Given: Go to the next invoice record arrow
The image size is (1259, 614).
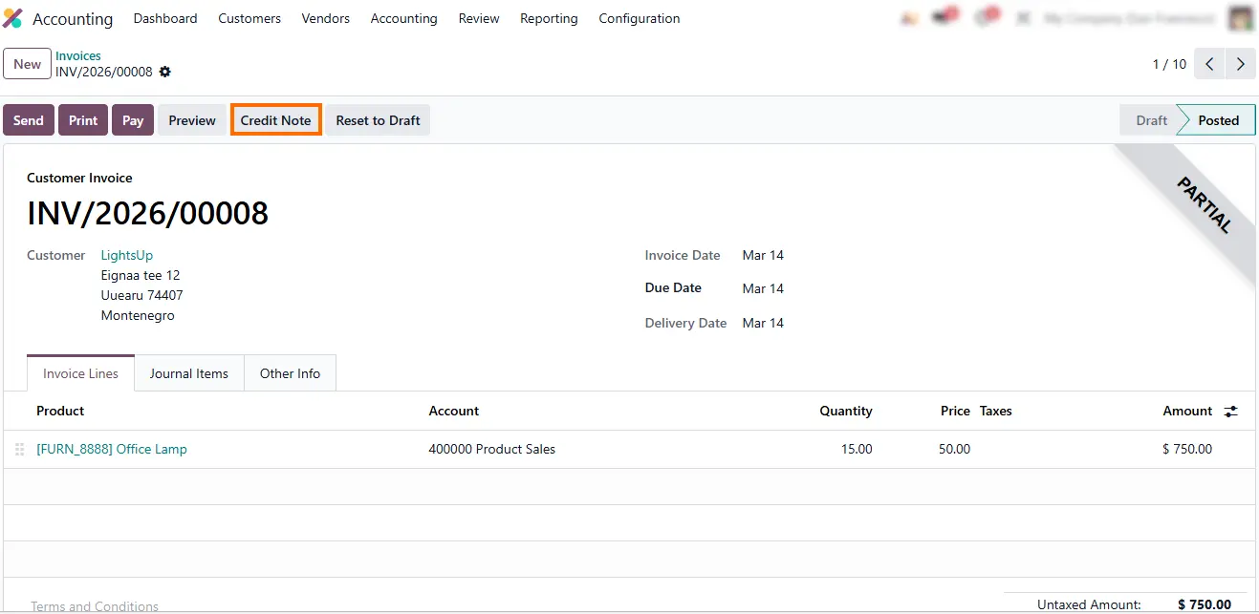Looking at the screenshot, I should click(x=1240, y=64).
